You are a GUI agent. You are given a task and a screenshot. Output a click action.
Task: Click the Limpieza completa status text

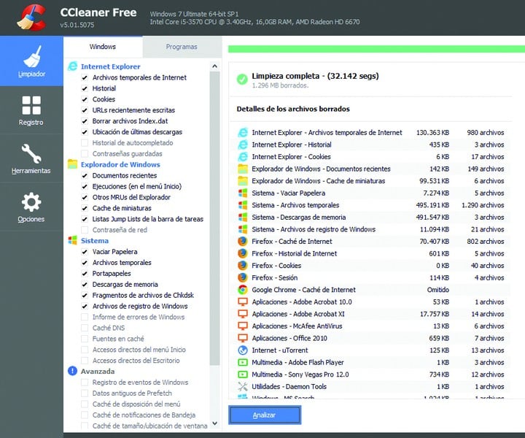[x=315, y=76]
